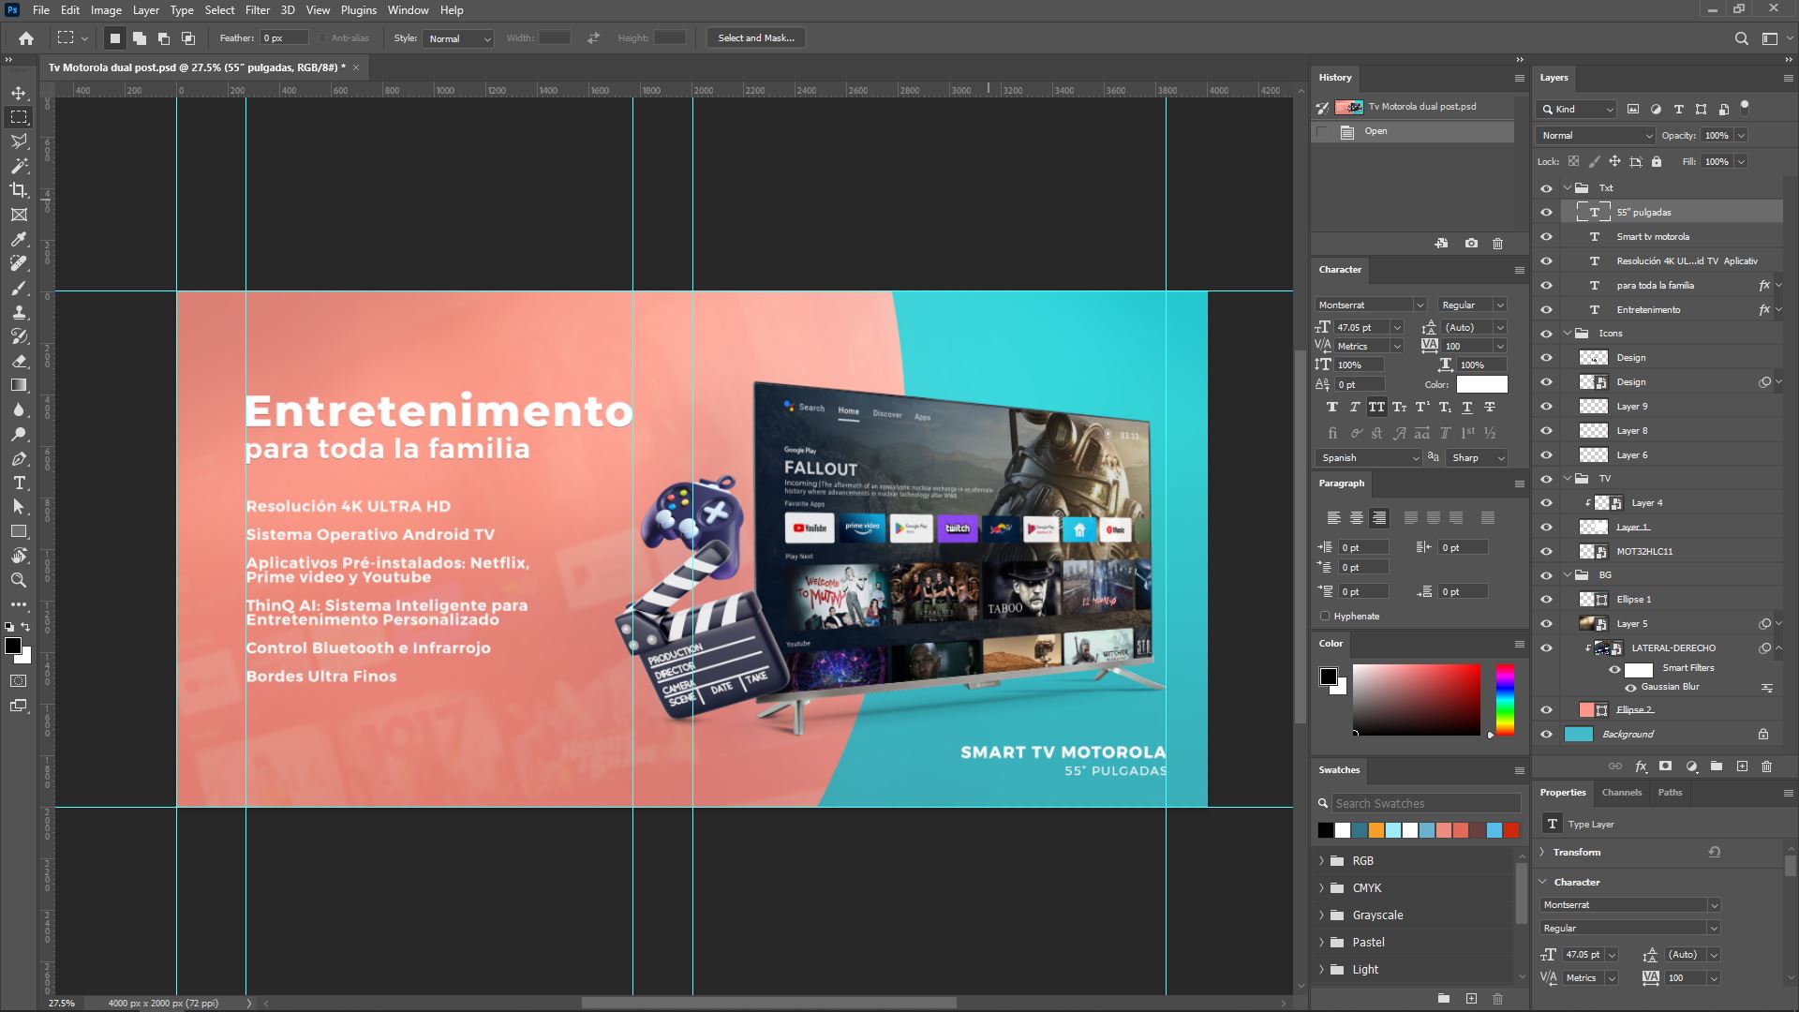The height and width of the screenshot is (1012, 1799).
Task: Expand the Pastel swatches folder
Action: [x=1322, y=943]
